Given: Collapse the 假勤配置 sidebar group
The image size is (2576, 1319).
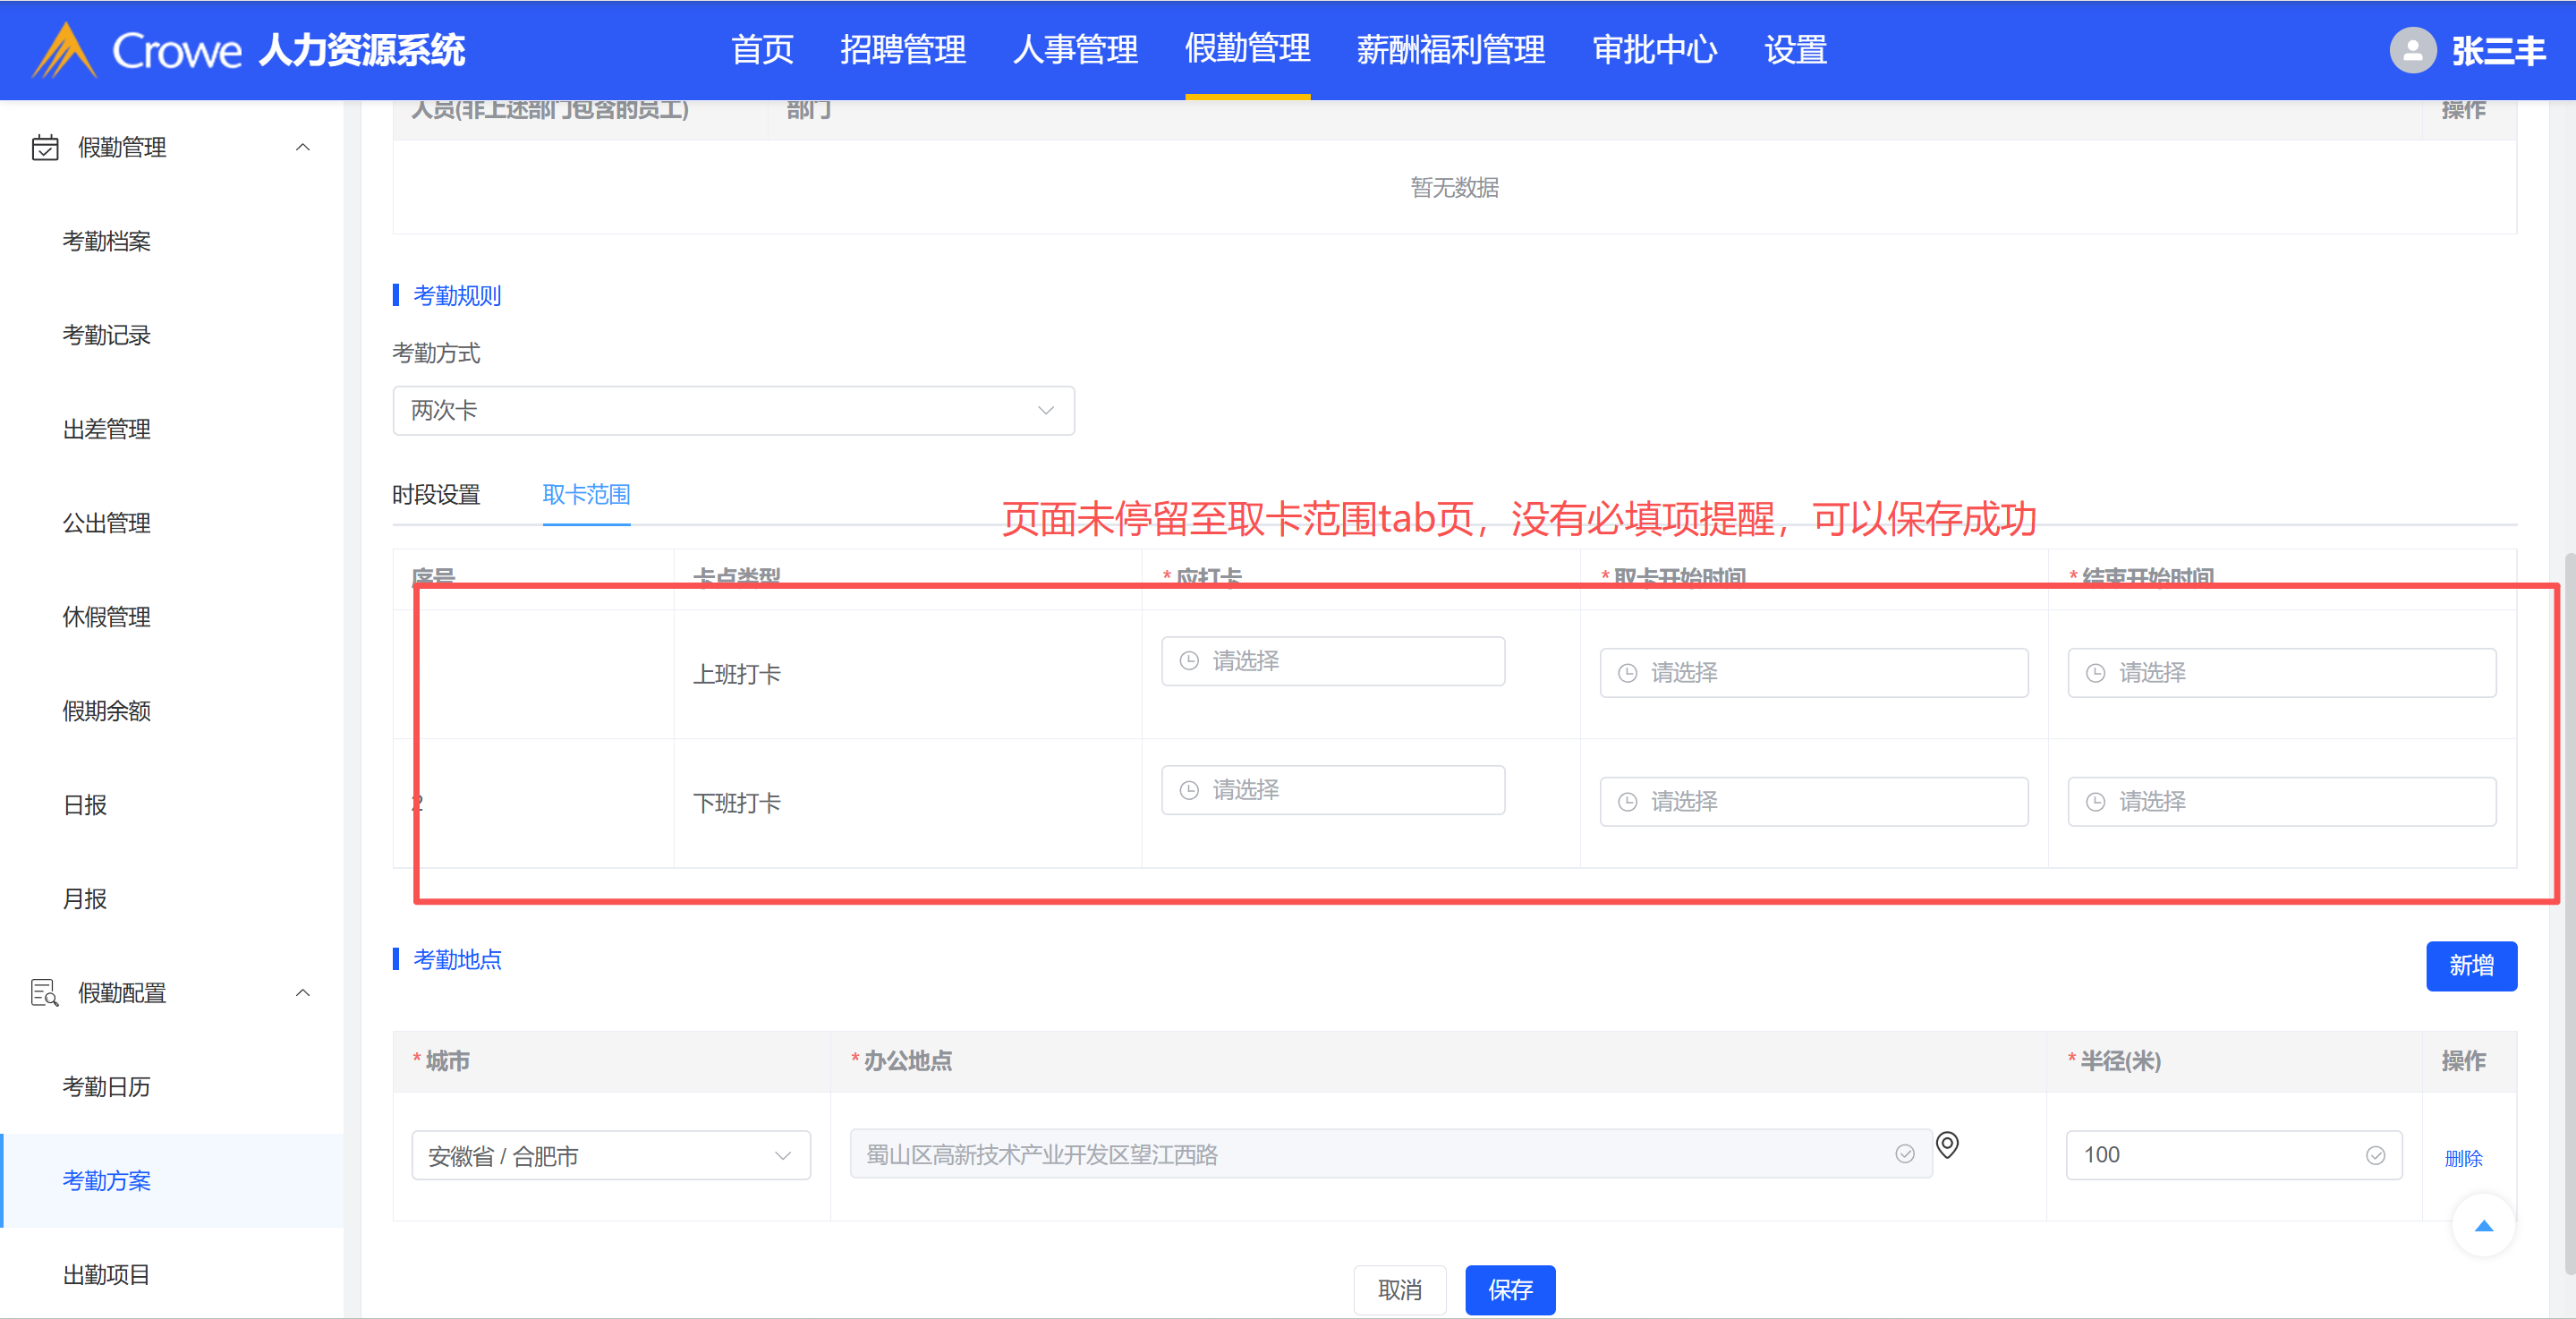Looking at the screenshot, I should pyautogui.click(x=302, y=993).
